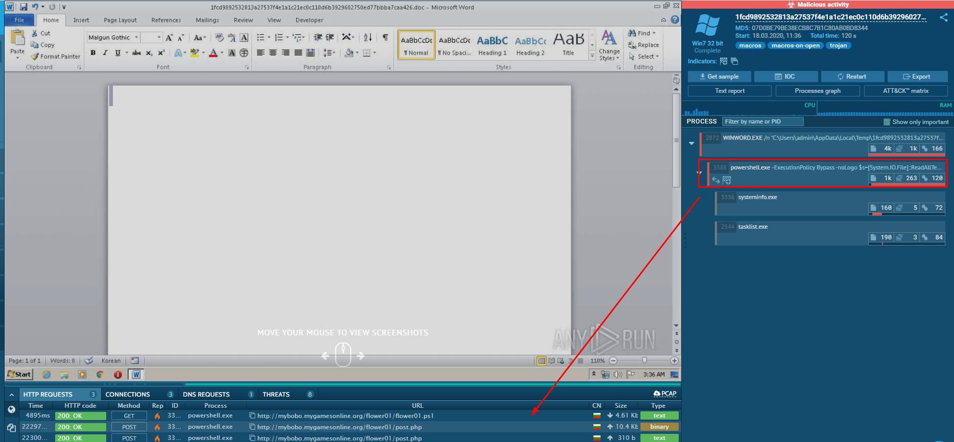
Task: Open the Borders dropdown
Action: point(374,53)
